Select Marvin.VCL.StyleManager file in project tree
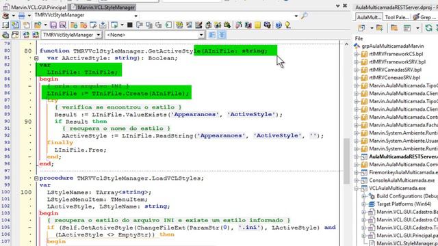The width and height of the screenshot is (438, 246). [x=407, y=243]
